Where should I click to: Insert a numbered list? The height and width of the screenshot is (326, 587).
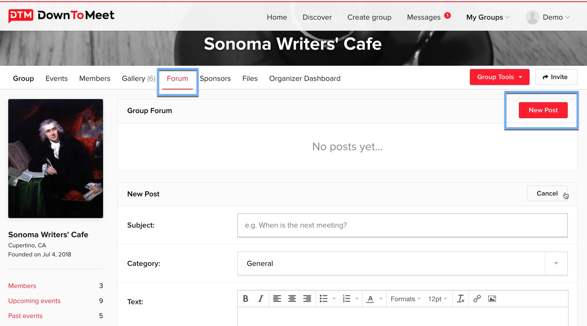point(347,299)
